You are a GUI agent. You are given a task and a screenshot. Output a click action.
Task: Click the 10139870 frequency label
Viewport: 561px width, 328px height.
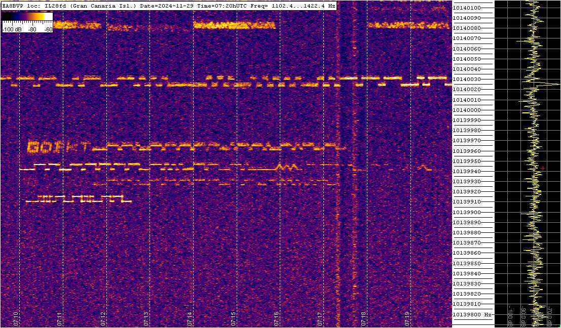coord(466,242)
